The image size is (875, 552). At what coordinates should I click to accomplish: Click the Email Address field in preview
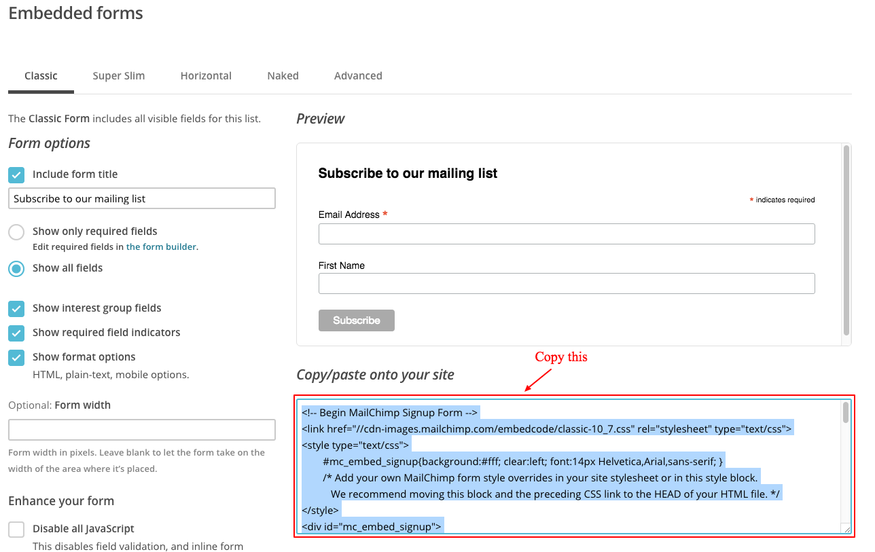point(566,234)
